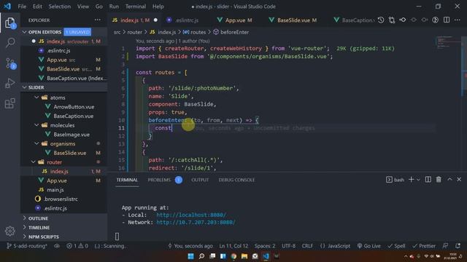Screen dimensions: 467x262
Task: Click the feedback icon in status bar
Action: click(x=445, y=246)
